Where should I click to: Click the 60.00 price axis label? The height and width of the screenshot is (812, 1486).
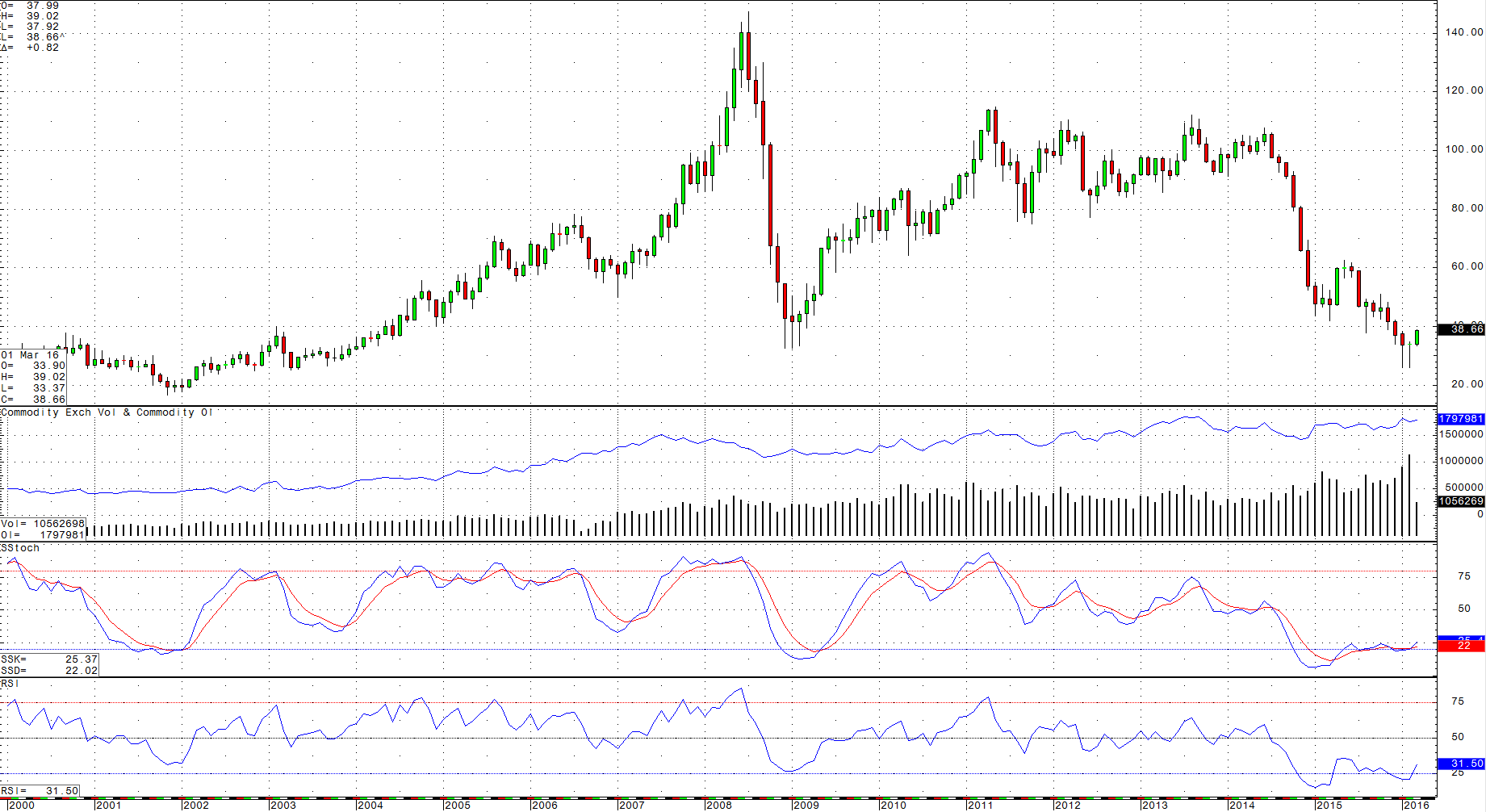(1467, 266)
